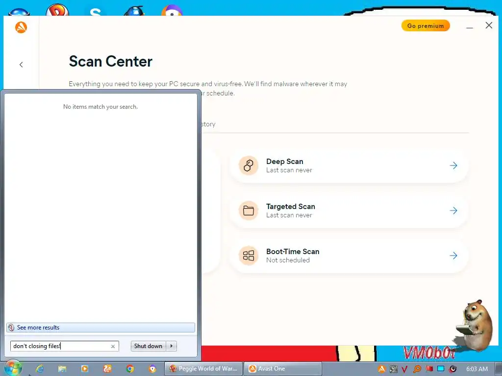This screenshot has height=376, width=502.
Task: Click the Targeted Scan folder icon
Action: coord(249,211)
